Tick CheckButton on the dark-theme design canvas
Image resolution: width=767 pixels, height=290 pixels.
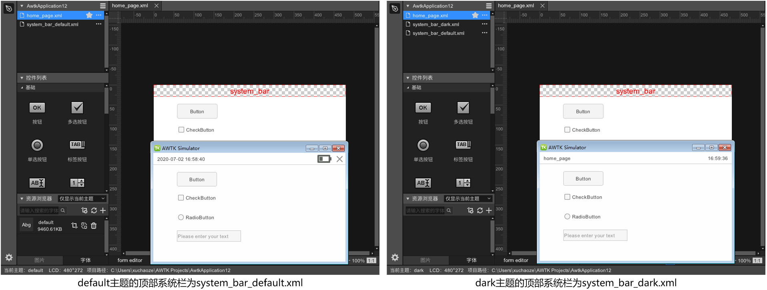coord(567,130)
